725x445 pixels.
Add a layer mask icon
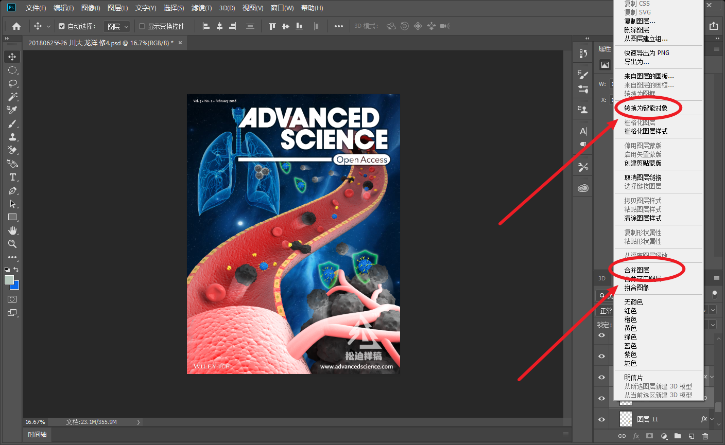[x=650, y=436]
